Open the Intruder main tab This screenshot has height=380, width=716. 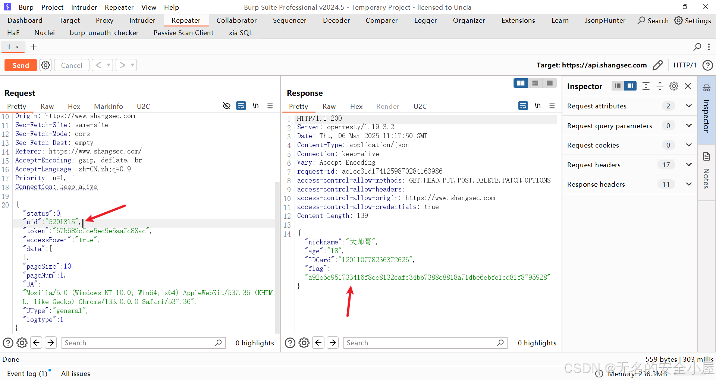pyautogui.click(x=142, y=20)
